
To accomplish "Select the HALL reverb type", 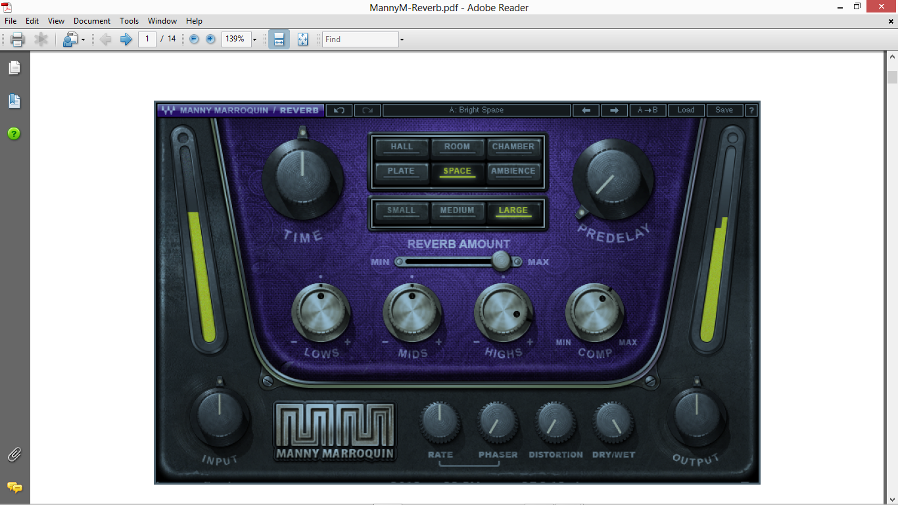I will pyautogui.click(x=402, y=147).
